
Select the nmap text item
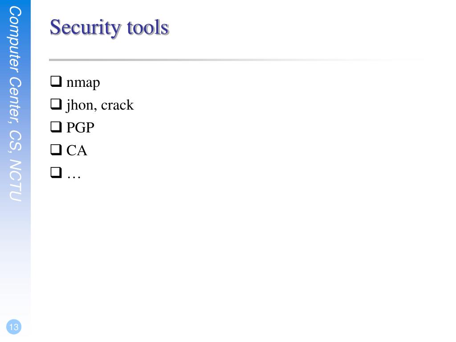coord(83,83)
